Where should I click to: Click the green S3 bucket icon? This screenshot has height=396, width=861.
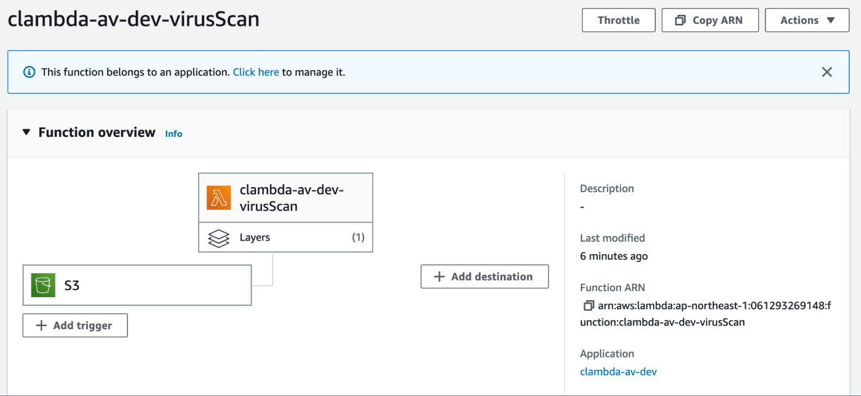(x=43, y=285)
